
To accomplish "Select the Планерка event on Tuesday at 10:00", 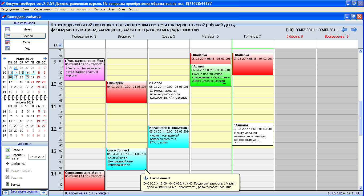I will pyautogui.click(x=126, y=92).
